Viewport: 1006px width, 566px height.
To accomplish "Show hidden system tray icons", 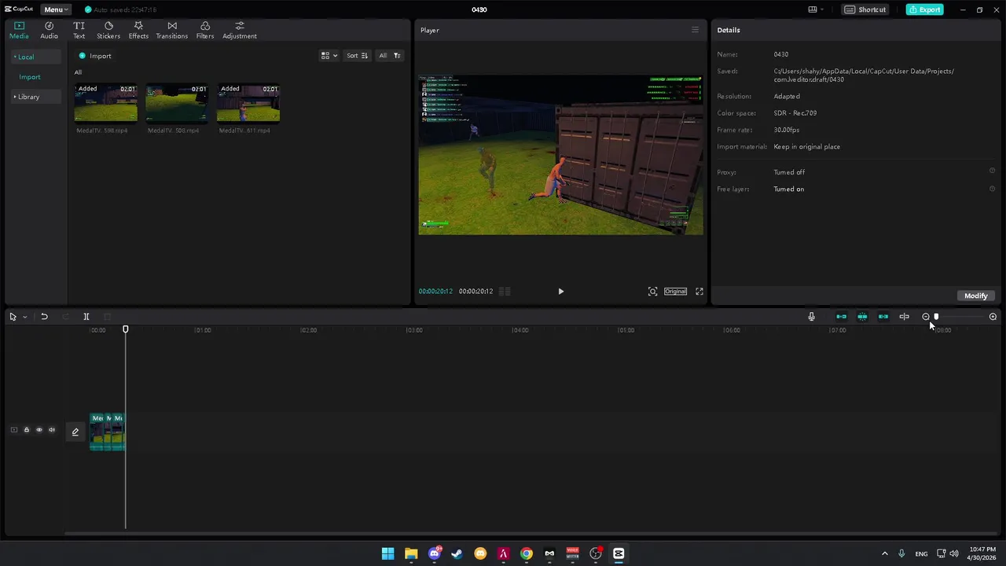I will coord(884,553).
